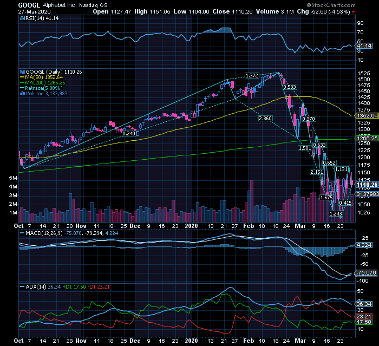
Task: Click the RSI line icon beside RSI(14)
Action: tap(22, 18)
